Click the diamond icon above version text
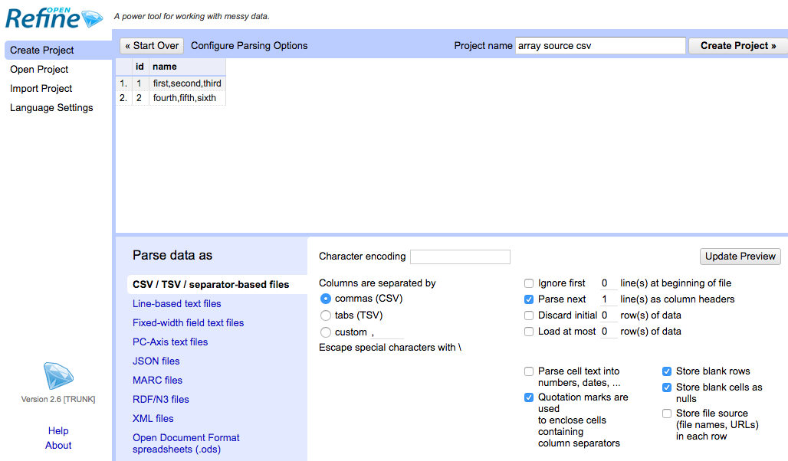 (58, 376)
